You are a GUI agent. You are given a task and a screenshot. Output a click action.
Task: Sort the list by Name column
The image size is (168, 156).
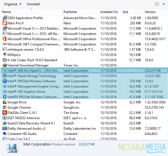tap(31, 12)
